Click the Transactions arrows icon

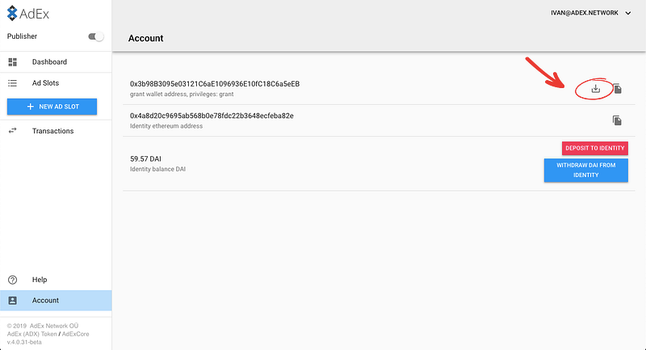(13, 131)
